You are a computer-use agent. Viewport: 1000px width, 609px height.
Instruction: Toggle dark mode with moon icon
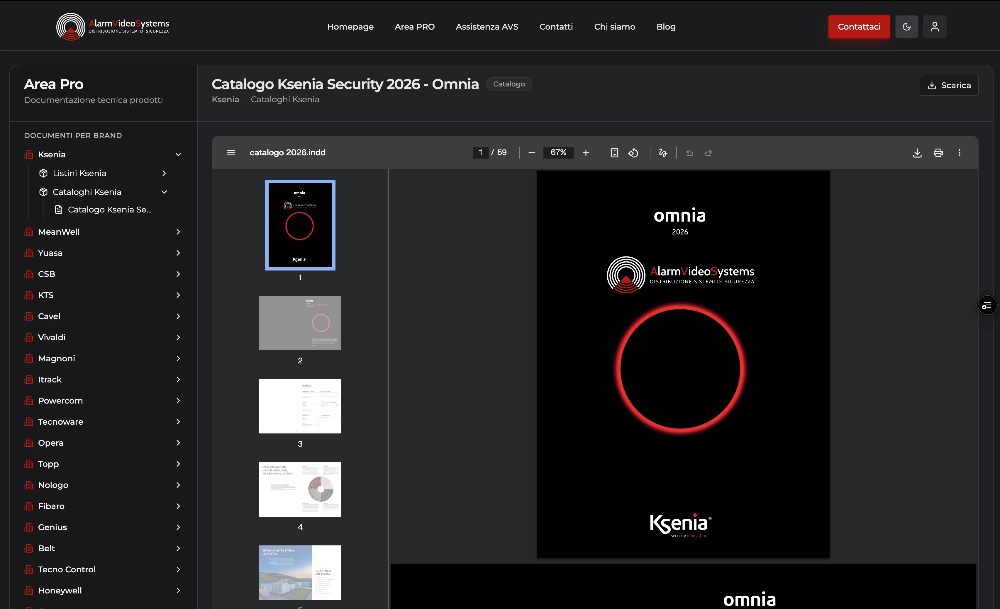(x=906, y=27)
